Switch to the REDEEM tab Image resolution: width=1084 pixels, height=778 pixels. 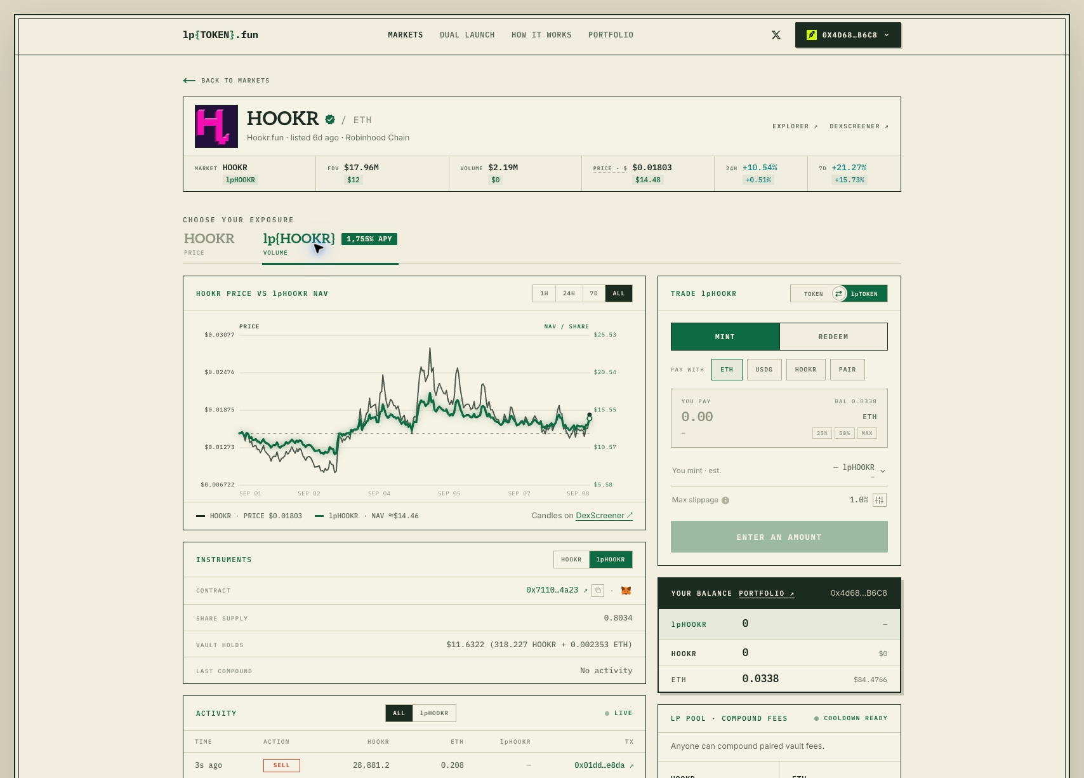[x=833, y=337]
